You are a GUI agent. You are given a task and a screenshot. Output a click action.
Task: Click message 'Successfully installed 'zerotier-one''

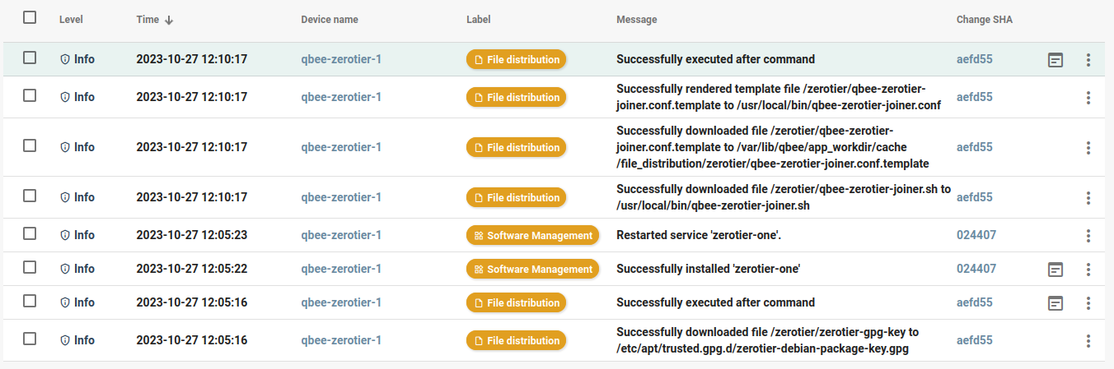pos(709,269)
